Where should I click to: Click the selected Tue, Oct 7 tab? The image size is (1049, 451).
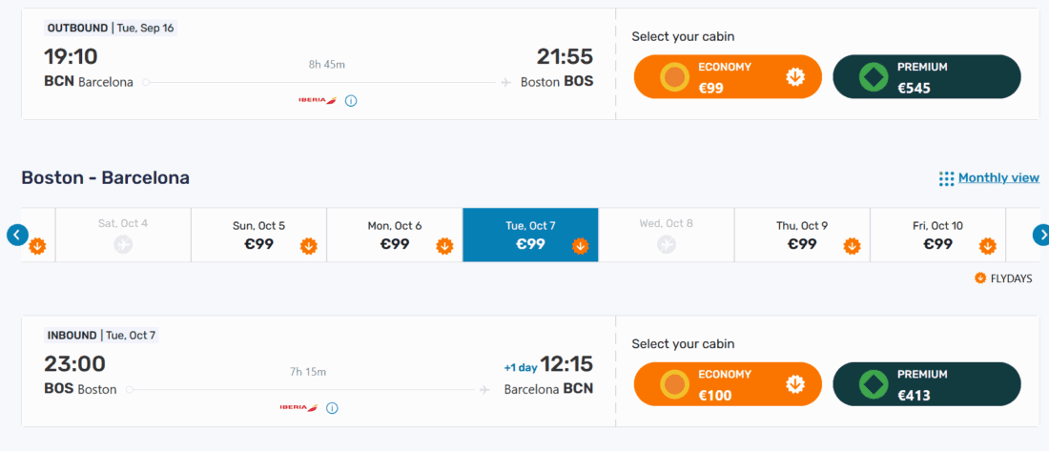click(530, 235)
